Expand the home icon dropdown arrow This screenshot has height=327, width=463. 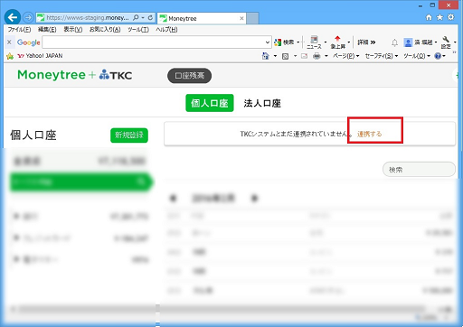pos(275,56)
